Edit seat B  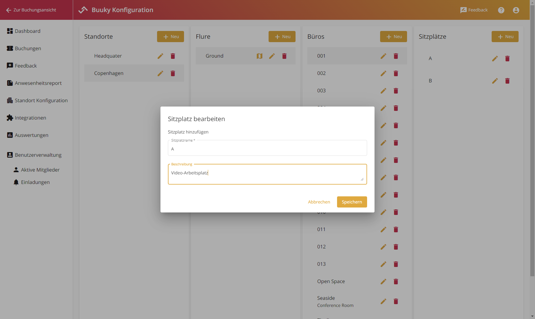tap(495, 81)
